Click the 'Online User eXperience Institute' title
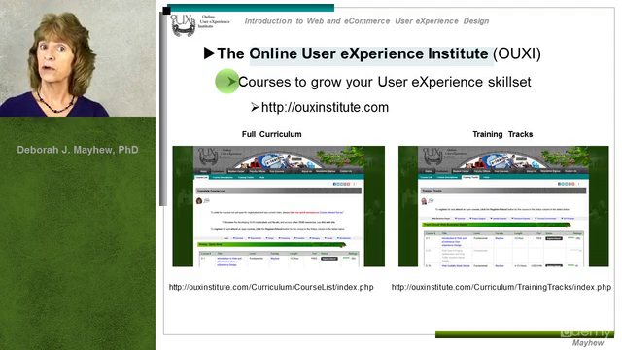The width and height of the screenshot is (622, 350). [x=368, y=53]
